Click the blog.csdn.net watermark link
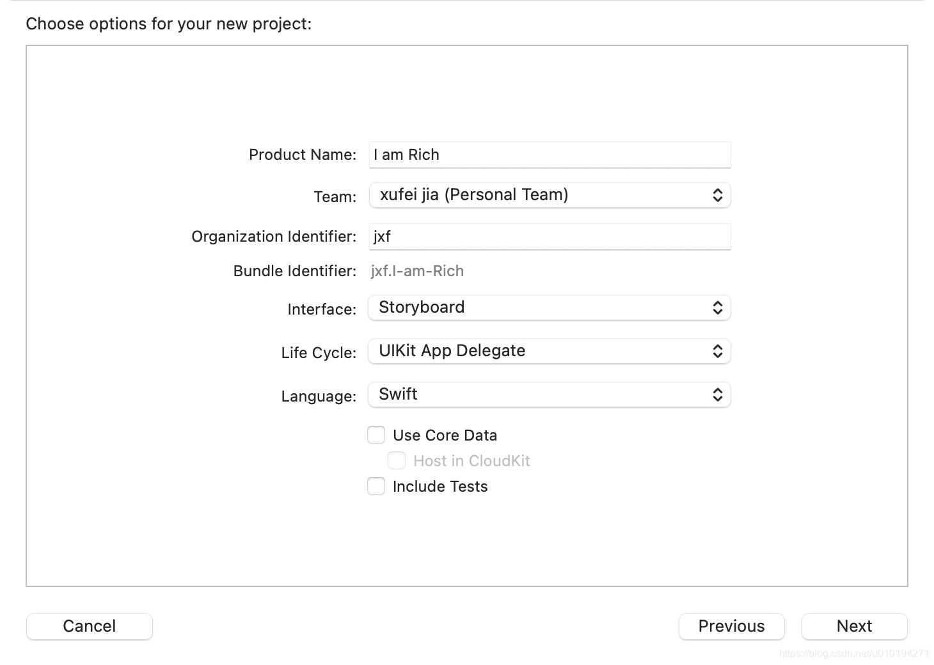Viewport: 934px width, 665px height. pos(853,653)
